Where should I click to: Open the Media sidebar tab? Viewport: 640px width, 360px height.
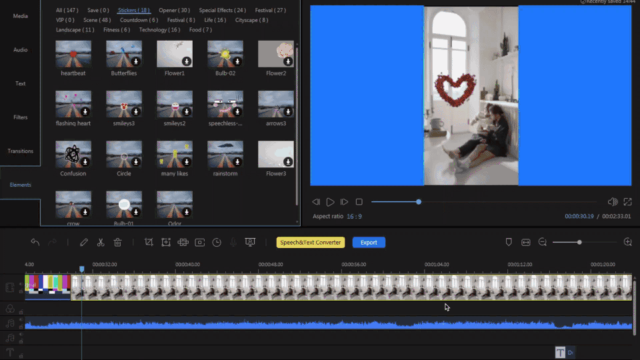click(x=21, y=16)
